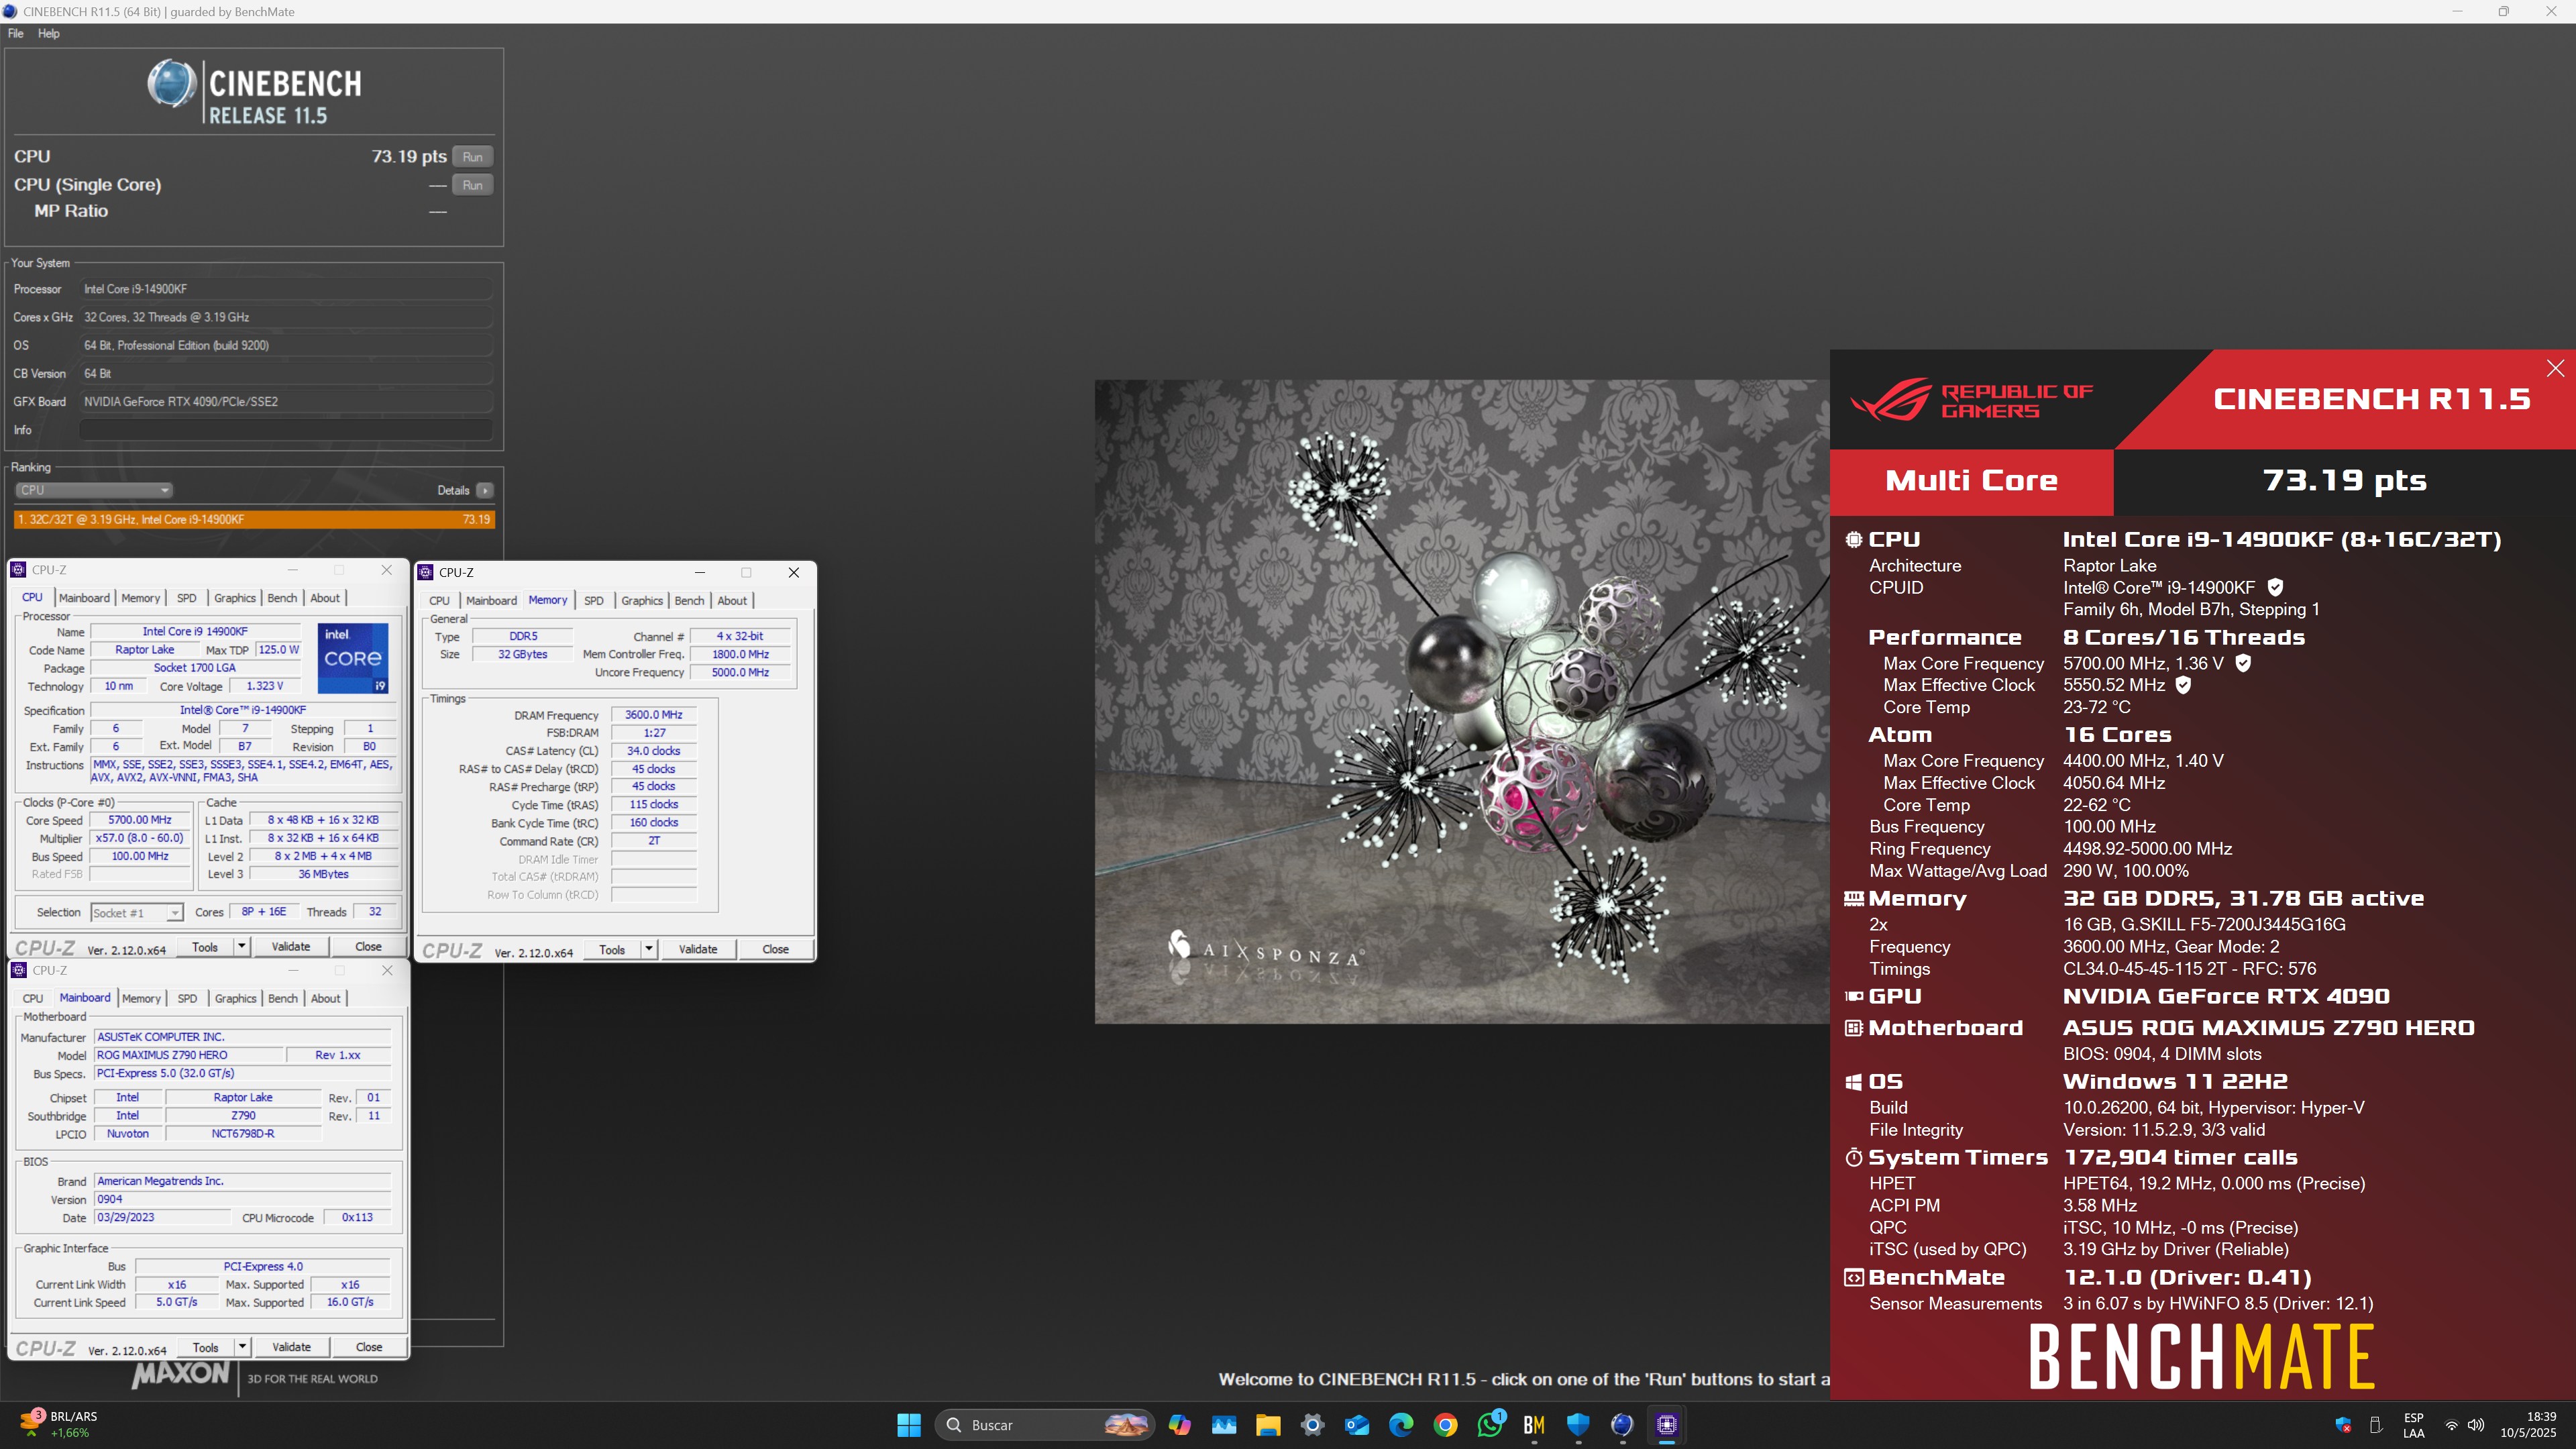Click Validate in CPU-Z CPU window

(x=291, y=946)
